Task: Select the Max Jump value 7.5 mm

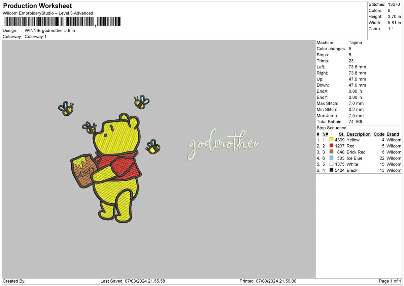Action: 356,115
